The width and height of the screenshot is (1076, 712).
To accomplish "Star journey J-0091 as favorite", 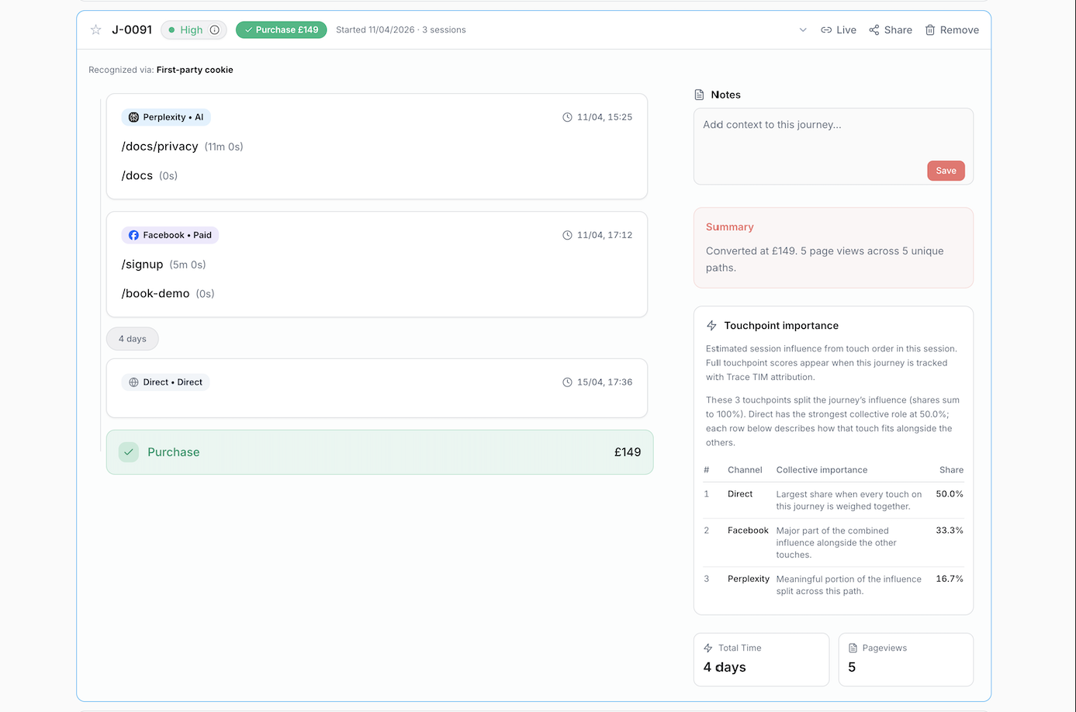I will click(x=96, y=30).
